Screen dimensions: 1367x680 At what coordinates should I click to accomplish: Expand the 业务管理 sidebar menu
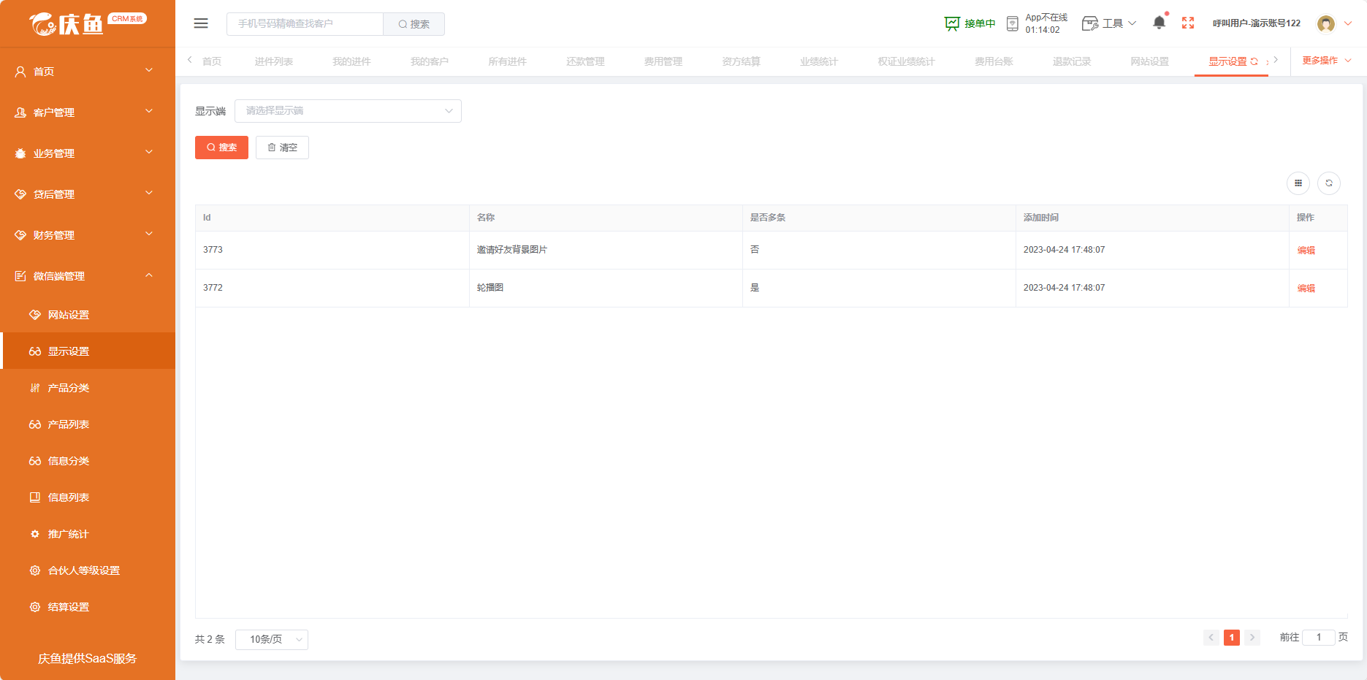coord(88,153)
